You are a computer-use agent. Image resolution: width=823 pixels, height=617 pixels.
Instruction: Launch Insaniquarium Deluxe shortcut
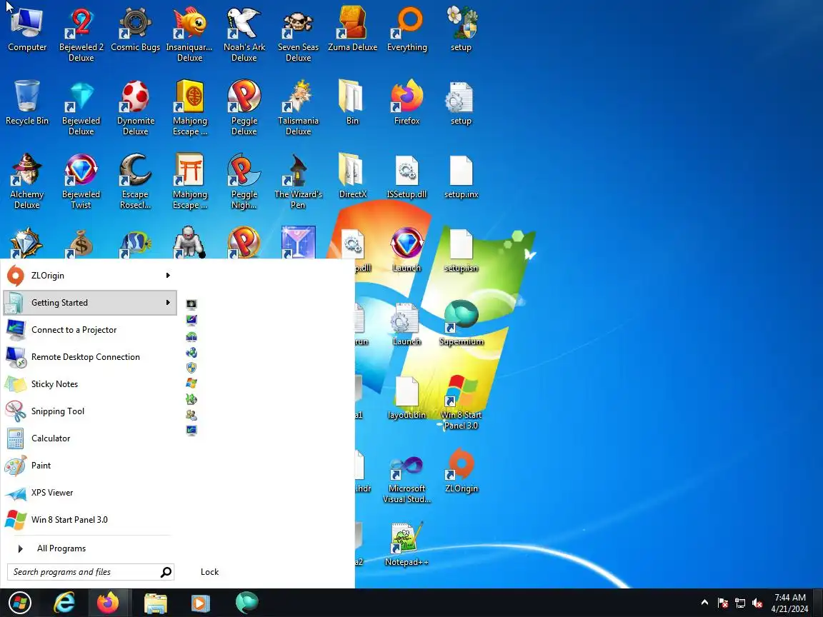189,34
